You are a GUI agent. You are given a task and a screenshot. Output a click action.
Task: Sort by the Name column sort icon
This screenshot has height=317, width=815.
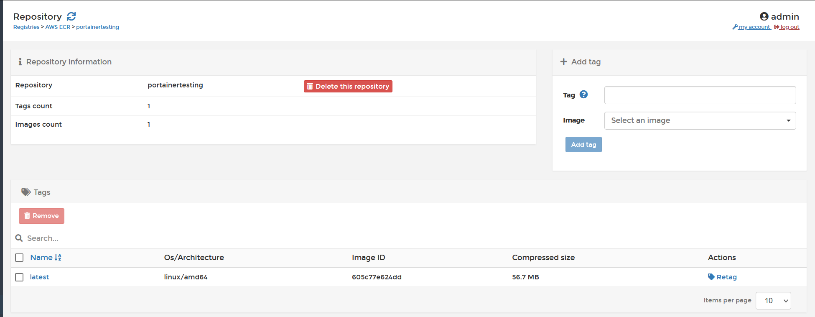click(58, 258)
